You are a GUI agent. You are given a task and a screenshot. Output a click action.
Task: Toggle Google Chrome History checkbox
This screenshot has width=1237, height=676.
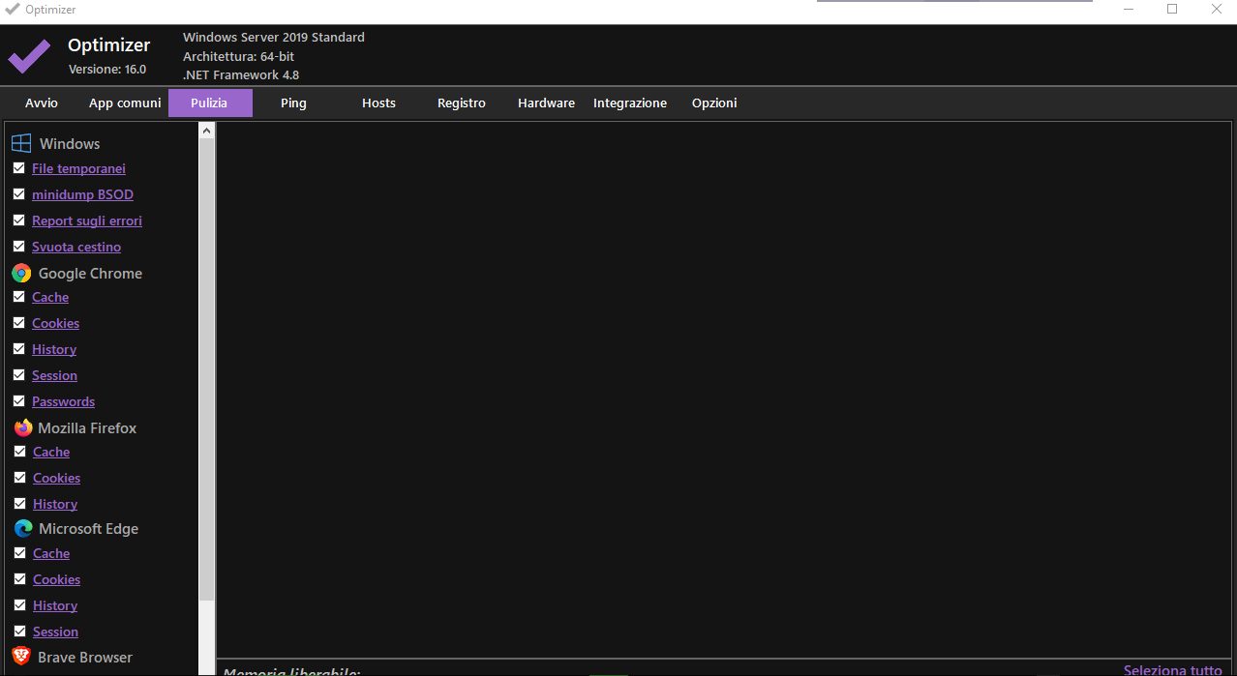18,349
